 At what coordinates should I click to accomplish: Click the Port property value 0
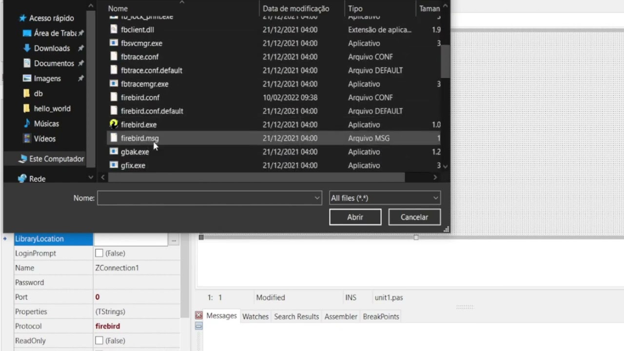[97, 297]
